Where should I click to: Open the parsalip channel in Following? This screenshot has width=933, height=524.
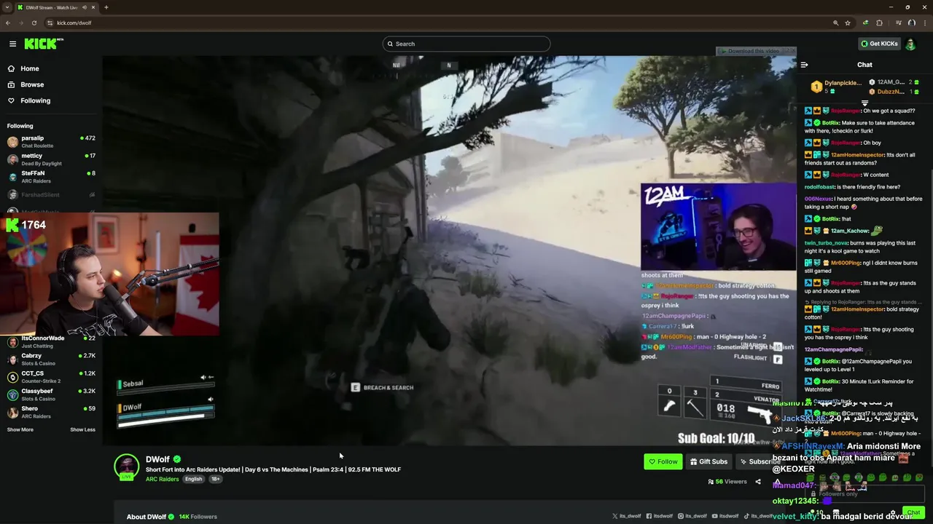[x=51, y=141]
